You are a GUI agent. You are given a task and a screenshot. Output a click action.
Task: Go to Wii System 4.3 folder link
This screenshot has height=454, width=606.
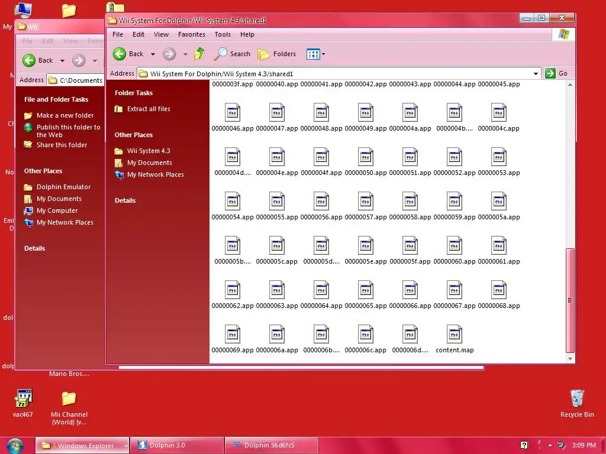[x=149, y=151]
